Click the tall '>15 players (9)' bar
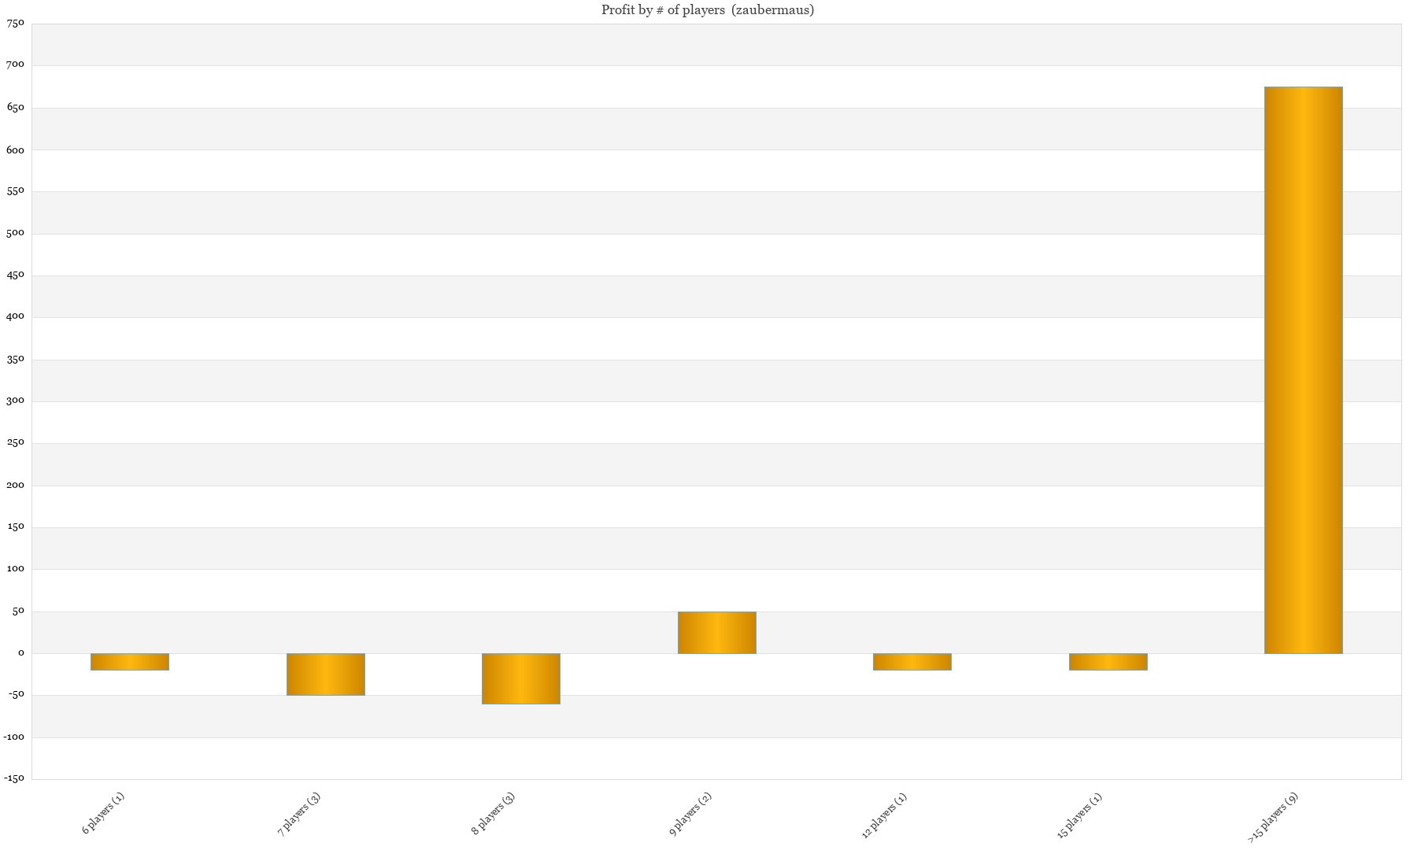This screenshot has height=850, width=1417. pyautogui.click(x=1304, y=370)
